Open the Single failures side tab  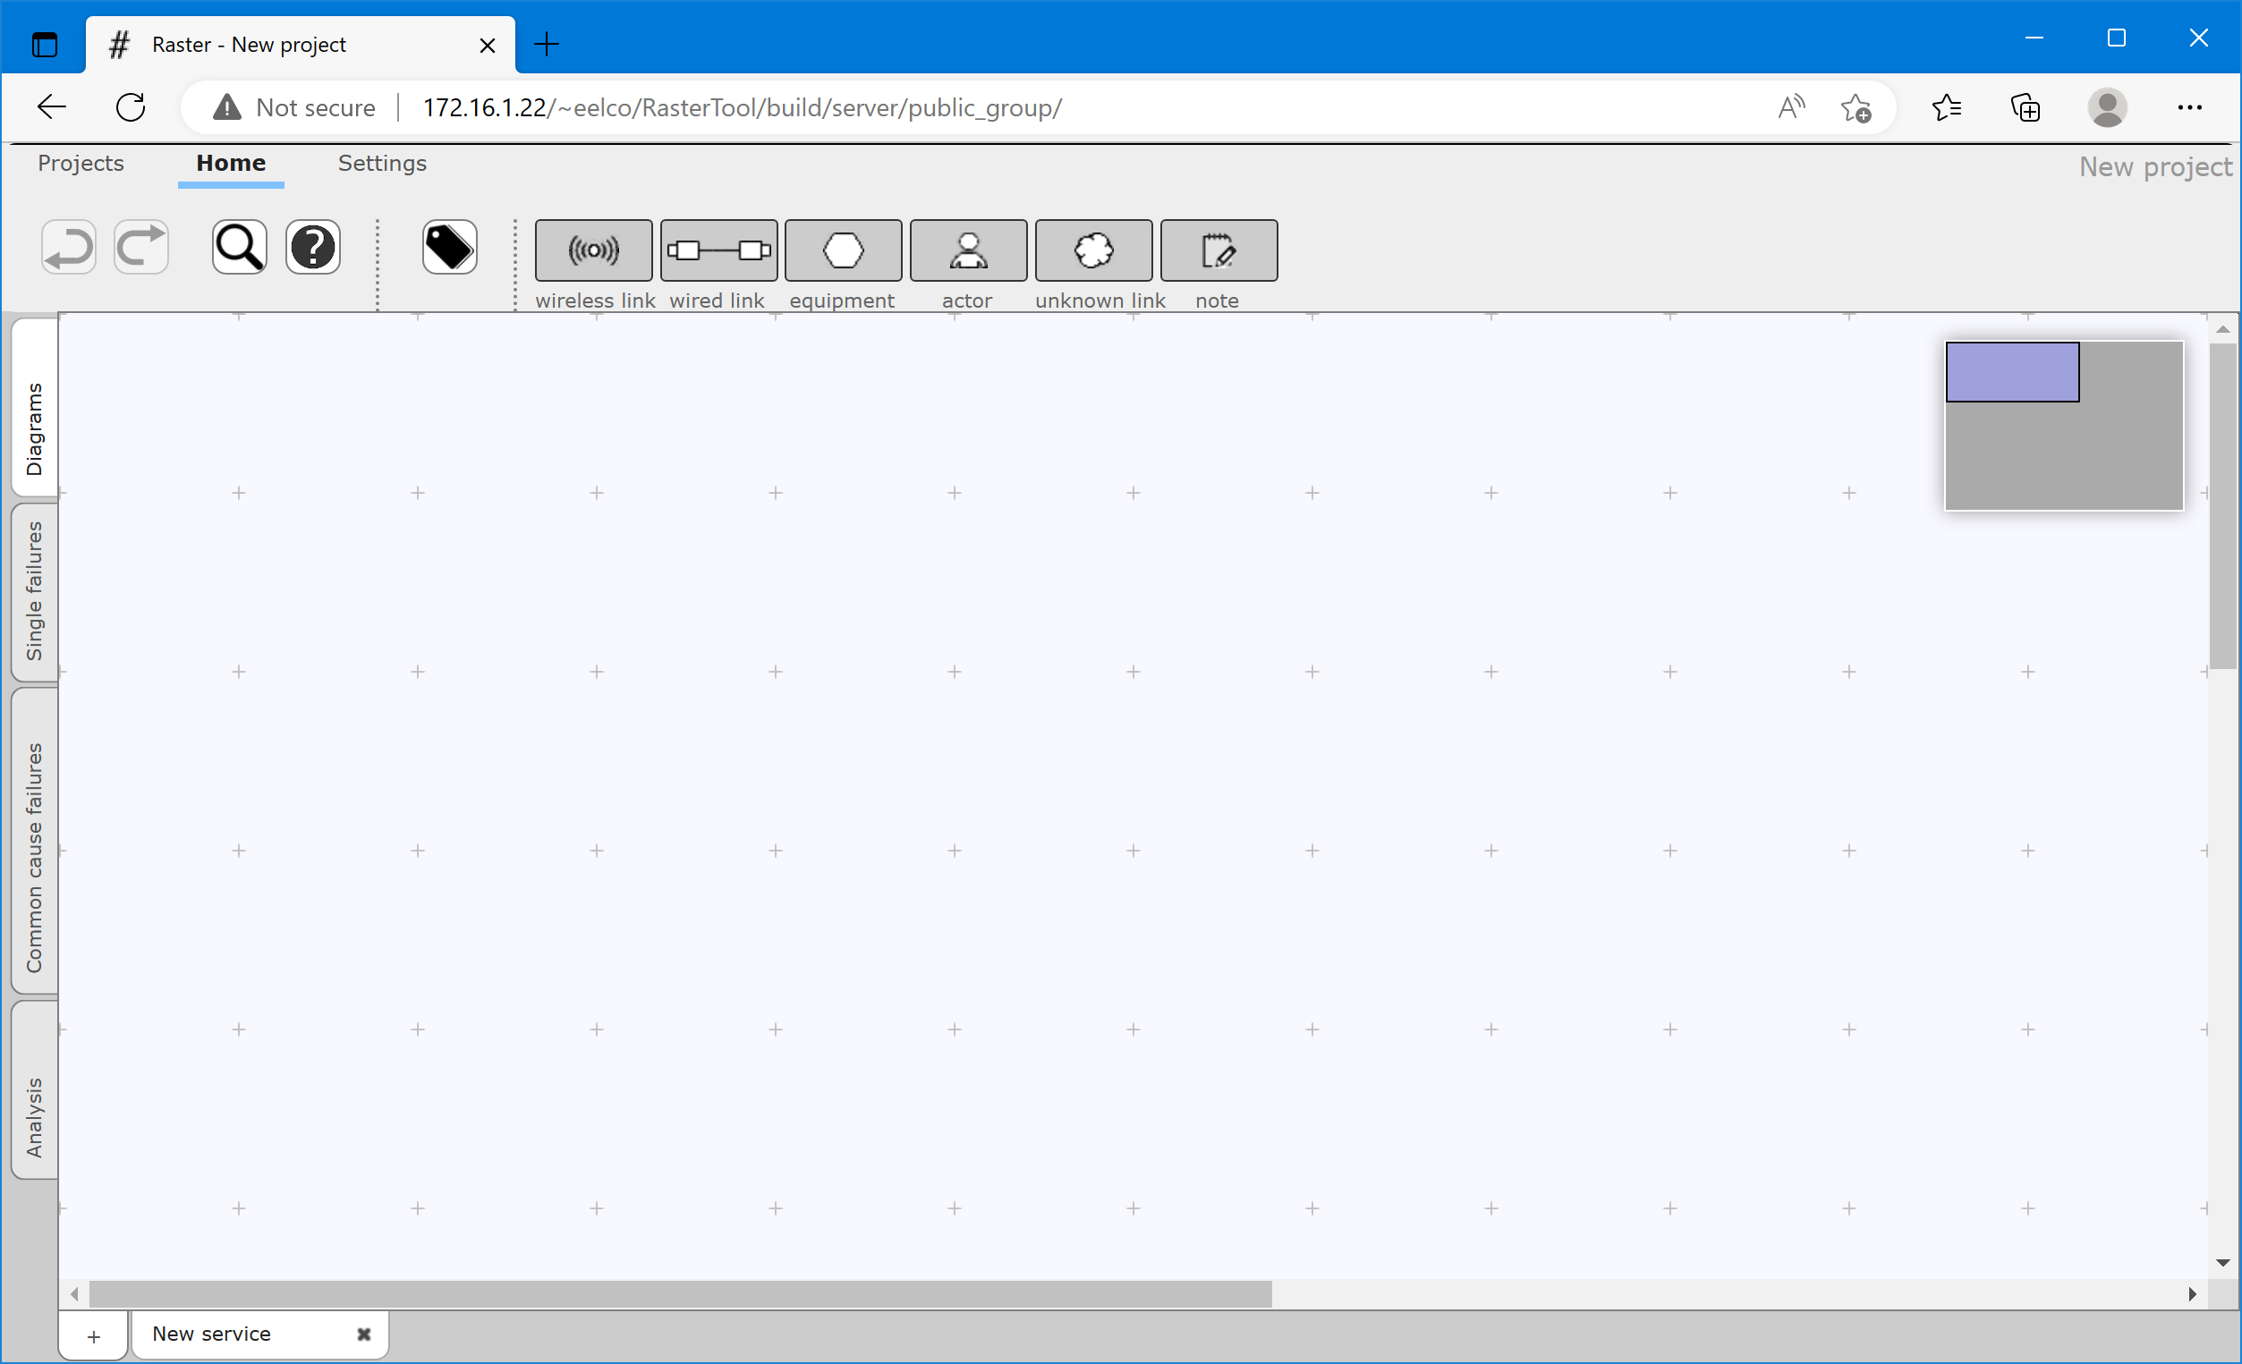tap(35, 590)
